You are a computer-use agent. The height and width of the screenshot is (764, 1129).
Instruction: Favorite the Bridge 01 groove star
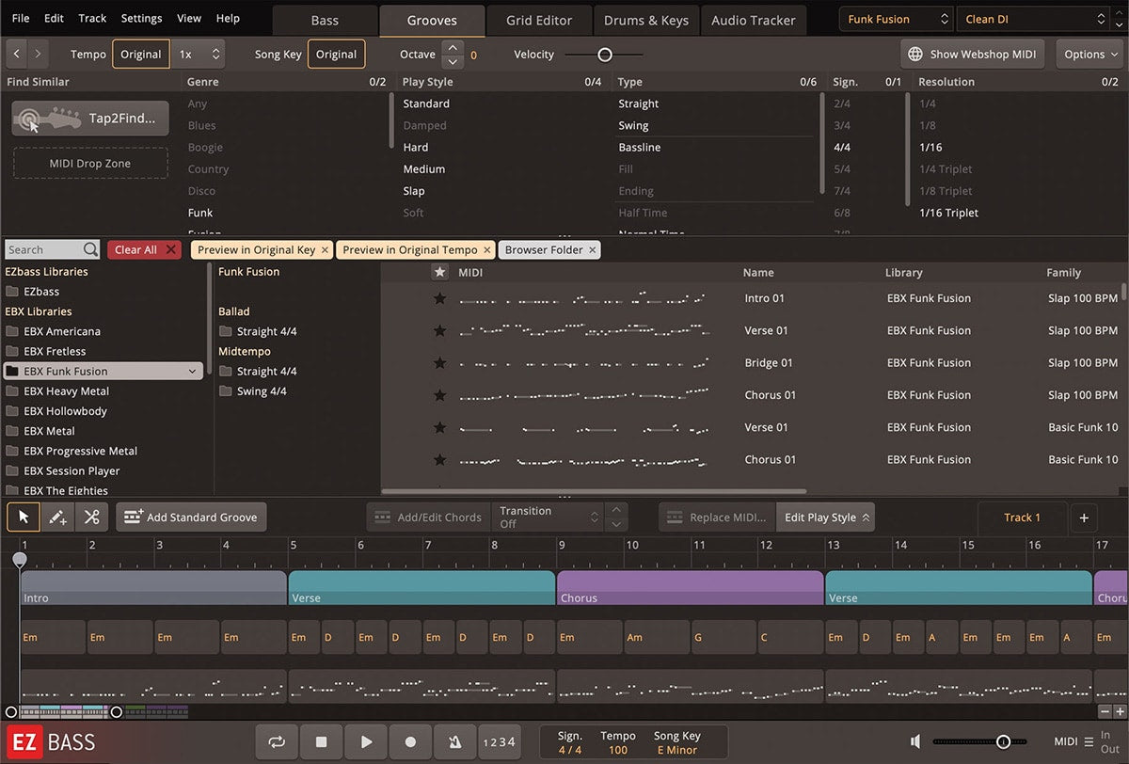(x=439, y=362)
